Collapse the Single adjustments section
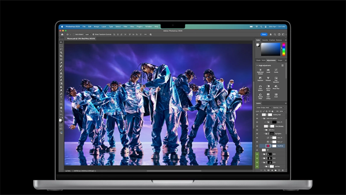 point(257,65)
